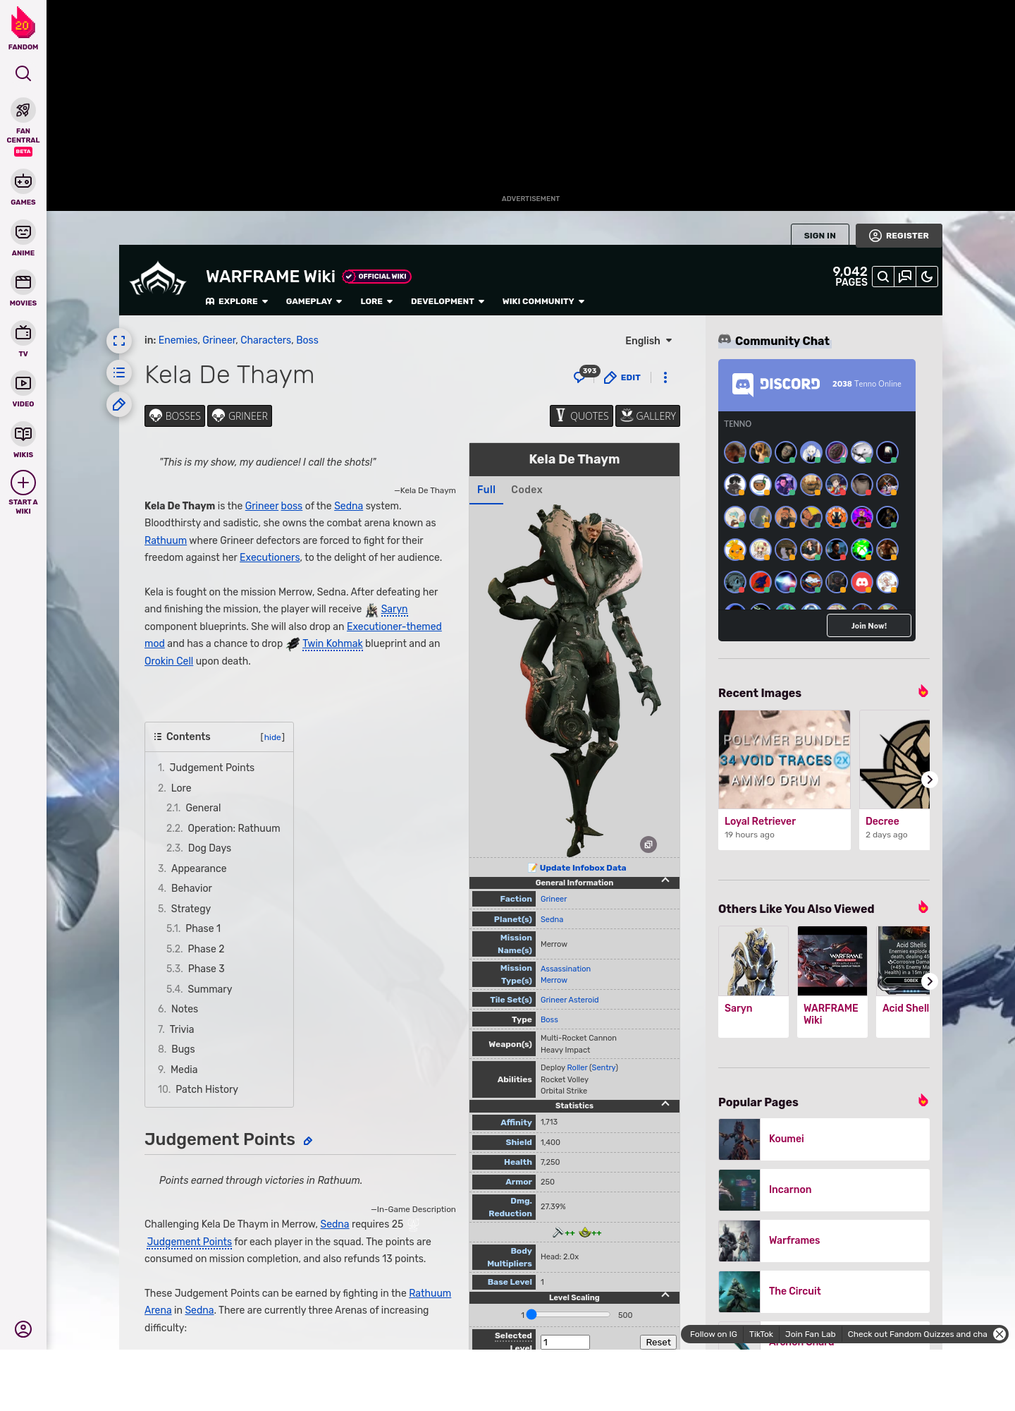Open the page more-actions kebab menu
1015x1411 pixels.
point(665,377)
